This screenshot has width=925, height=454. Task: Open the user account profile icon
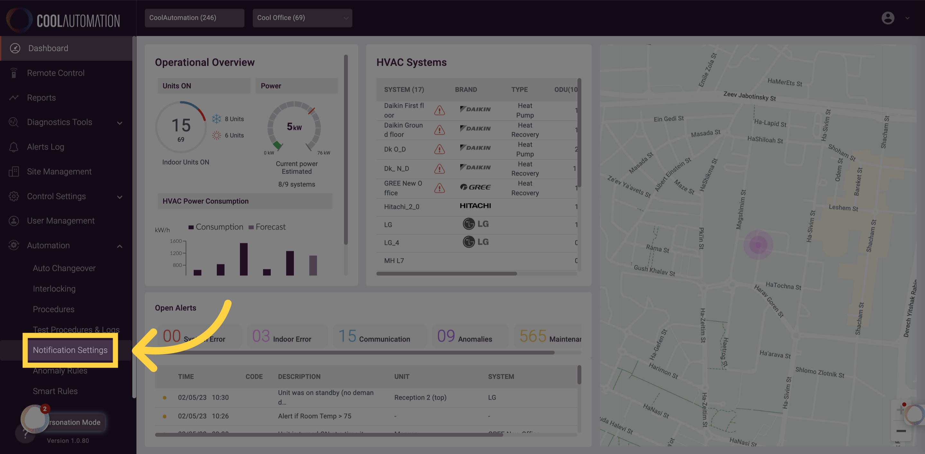[888, 18]
